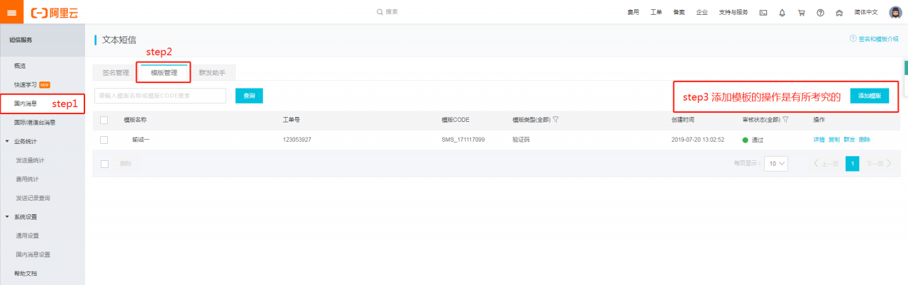The height and width of the screenshot is (285, 908).
Task: Click the bulk 删除 button below the table
Action: pyautogui.click(x=126, y=164)
